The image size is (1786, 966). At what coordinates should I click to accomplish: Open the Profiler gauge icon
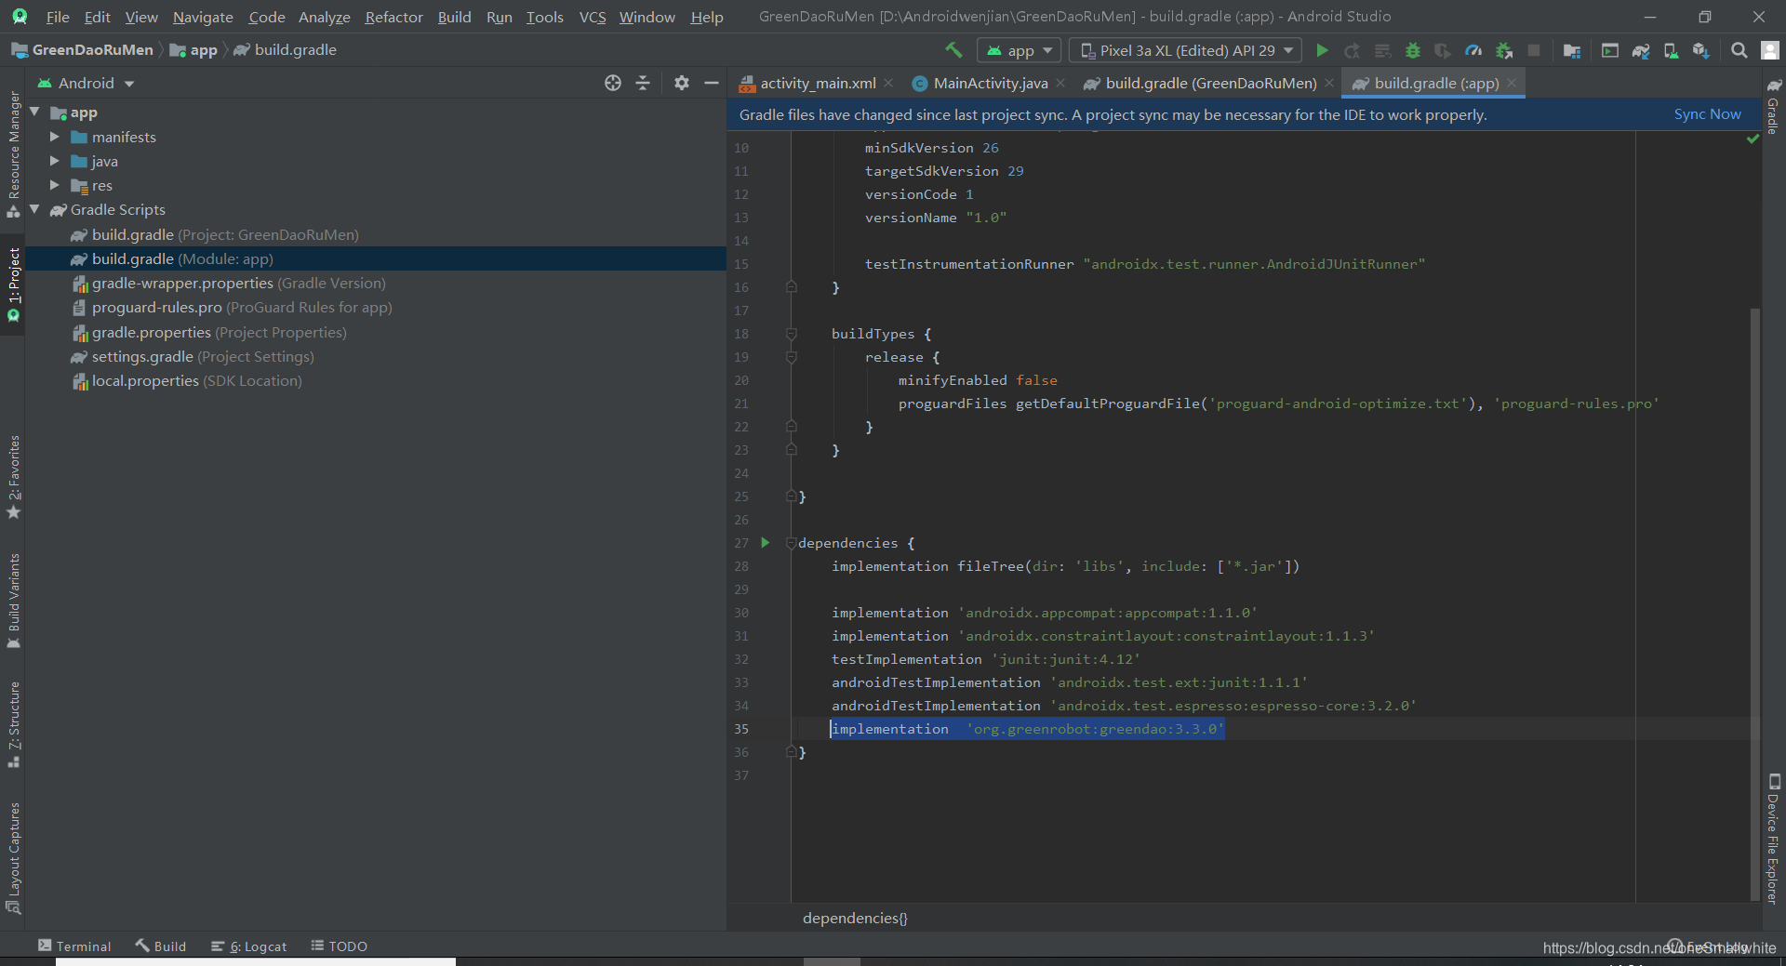point(1473,50)
